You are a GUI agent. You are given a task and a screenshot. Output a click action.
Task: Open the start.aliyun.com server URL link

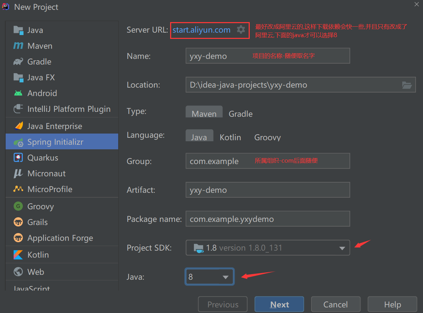tap(201, 30)
